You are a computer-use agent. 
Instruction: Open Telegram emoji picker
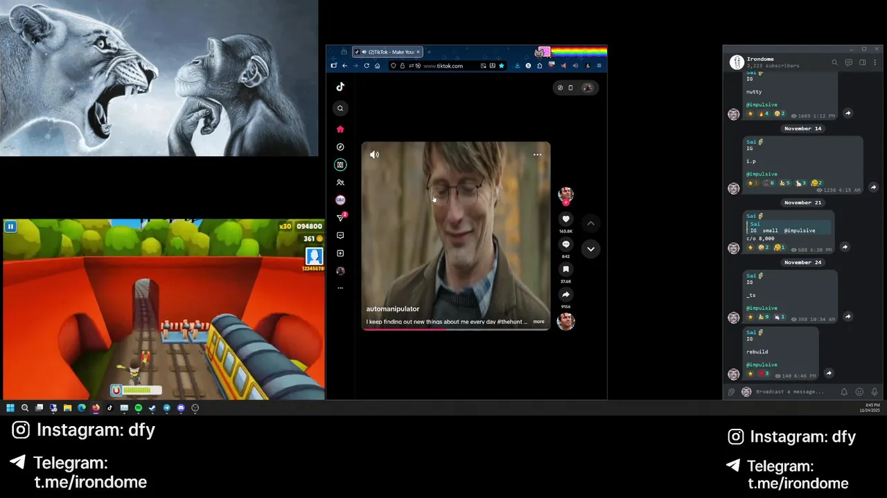coord(859,392)
